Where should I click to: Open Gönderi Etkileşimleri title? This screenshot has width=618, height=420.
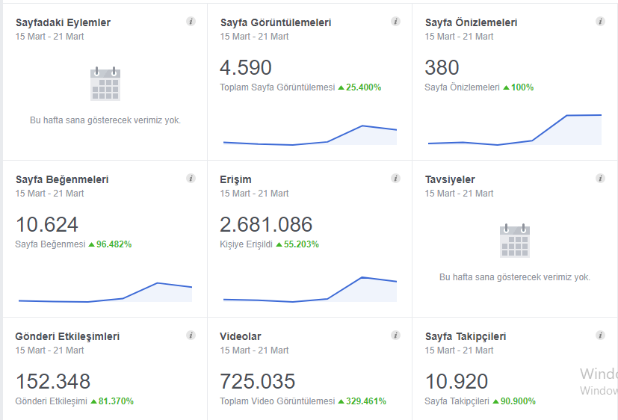(x=67, y=336)
